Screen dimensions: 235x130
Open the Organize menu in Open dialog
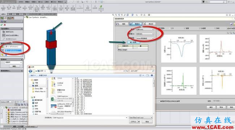tap(33, 75)
